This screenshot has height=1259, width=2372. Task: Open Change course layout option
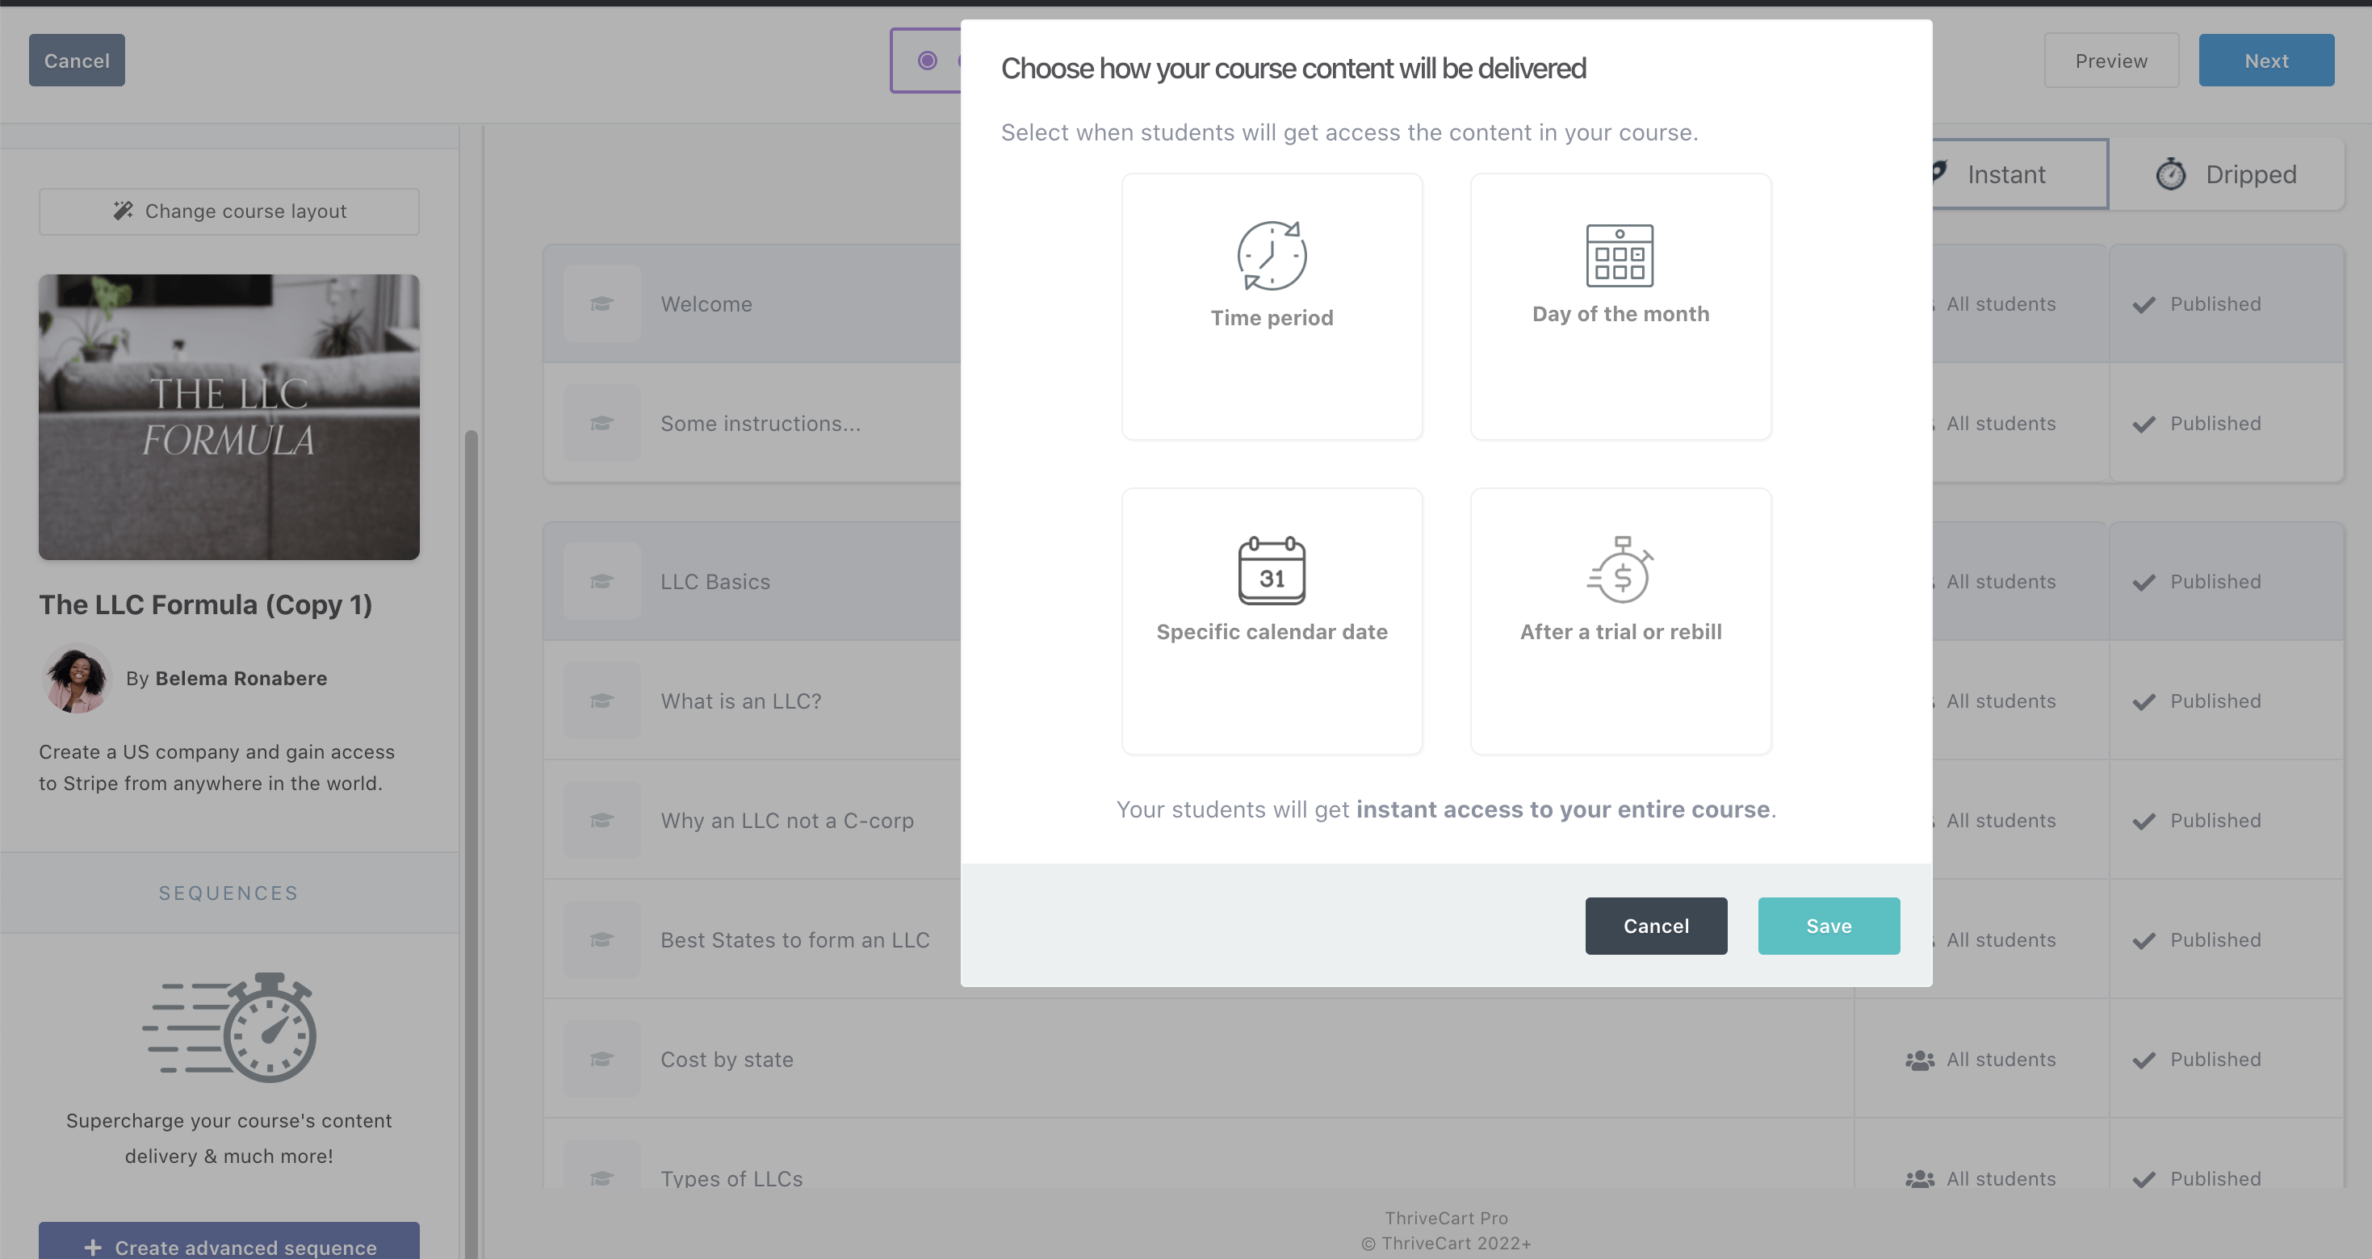point(229,211)
